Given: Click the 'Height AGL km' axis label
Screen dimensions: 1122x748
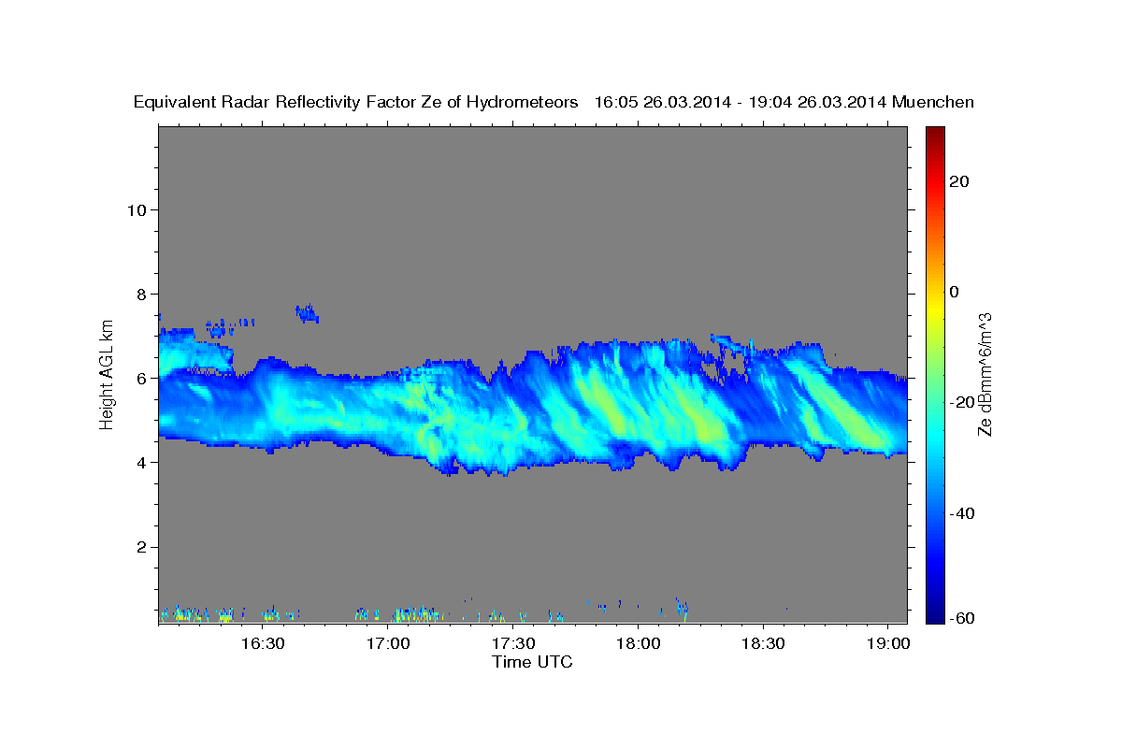Looking at the screenshot, I should (108, 374).
